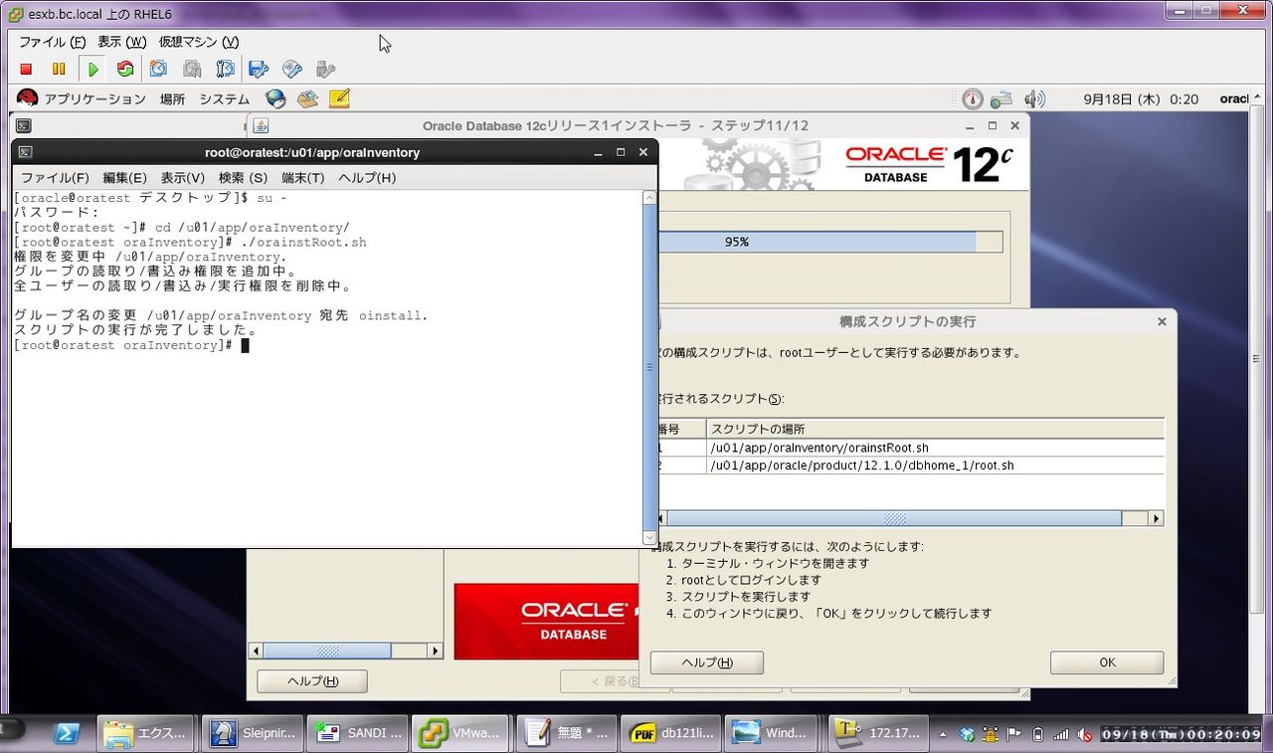
Task: Open terminal 端末(T) menu
Action: pyautogui.click(x=302, y=178)
